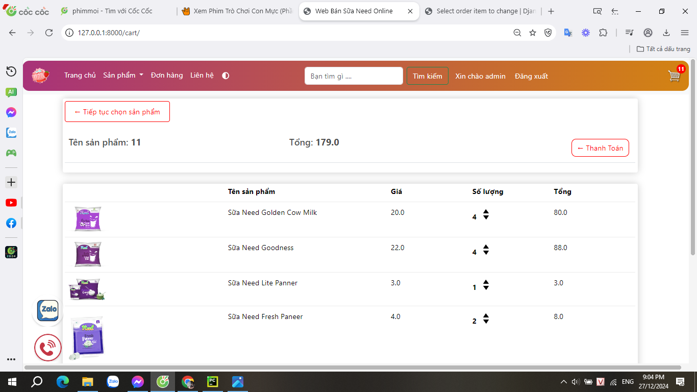697x392 pixels.
Task: Open the AI chat sidebar icon
Action: point(11,92)
